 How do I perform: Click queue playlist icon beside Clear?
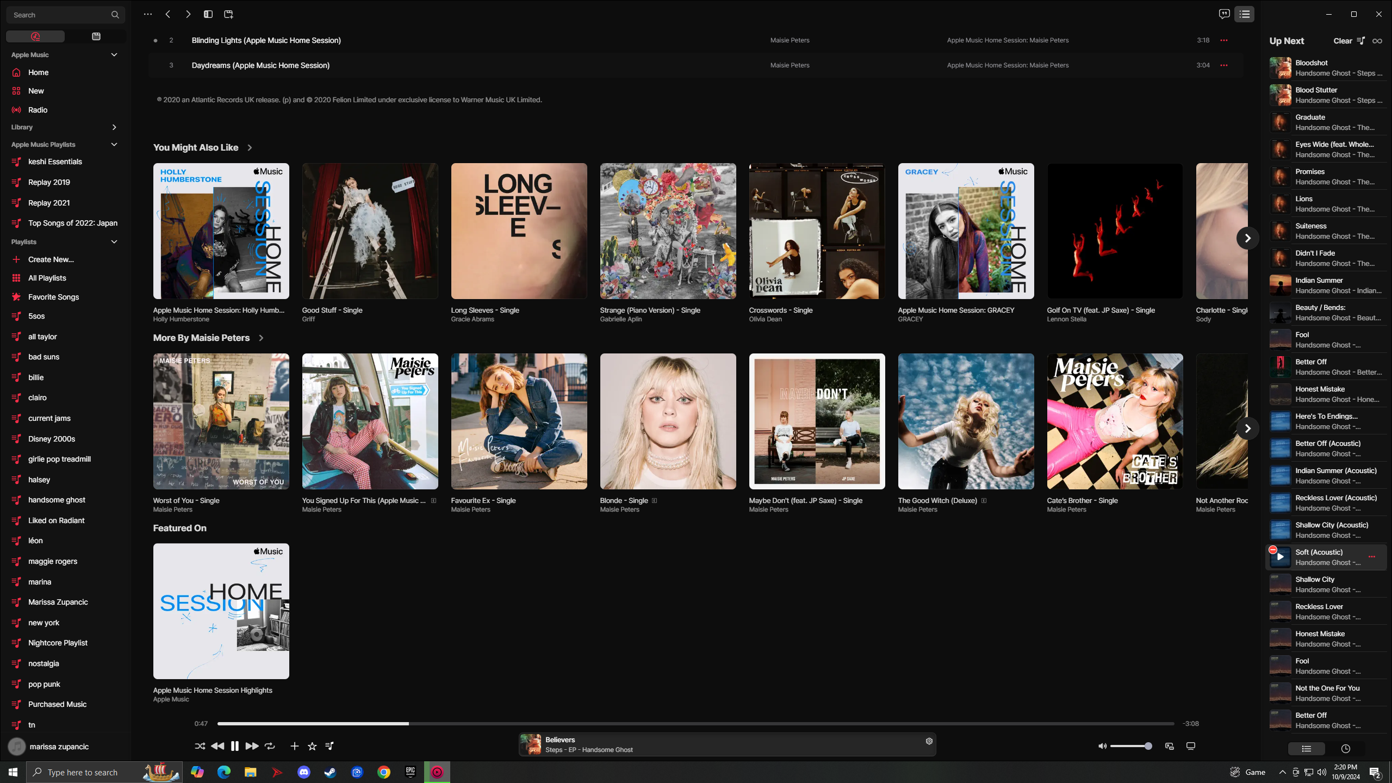coord(1361,41)
